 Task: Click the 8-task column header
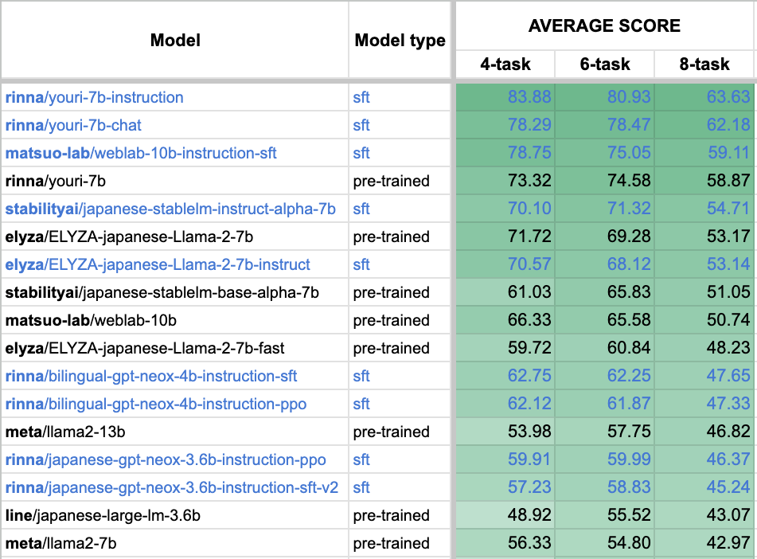pos(704,64)
